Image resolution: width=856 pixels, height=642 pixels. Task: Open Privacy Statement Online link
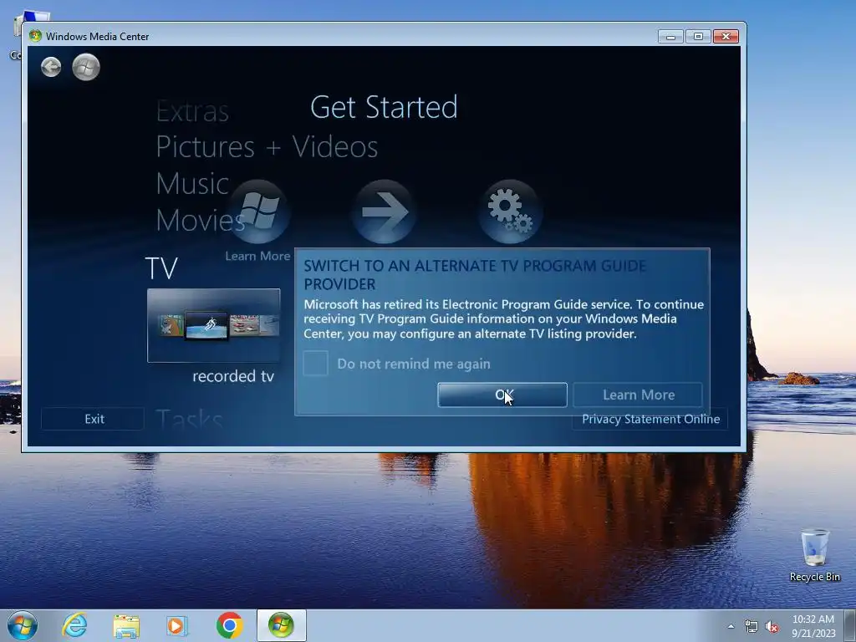650,420
